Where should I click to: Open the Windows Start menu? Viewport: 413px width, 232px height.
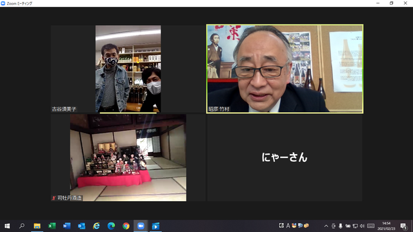[7, 226]
